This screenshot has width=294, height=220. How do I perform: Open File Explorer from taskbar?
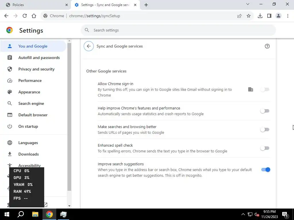(x=35, y=214)
